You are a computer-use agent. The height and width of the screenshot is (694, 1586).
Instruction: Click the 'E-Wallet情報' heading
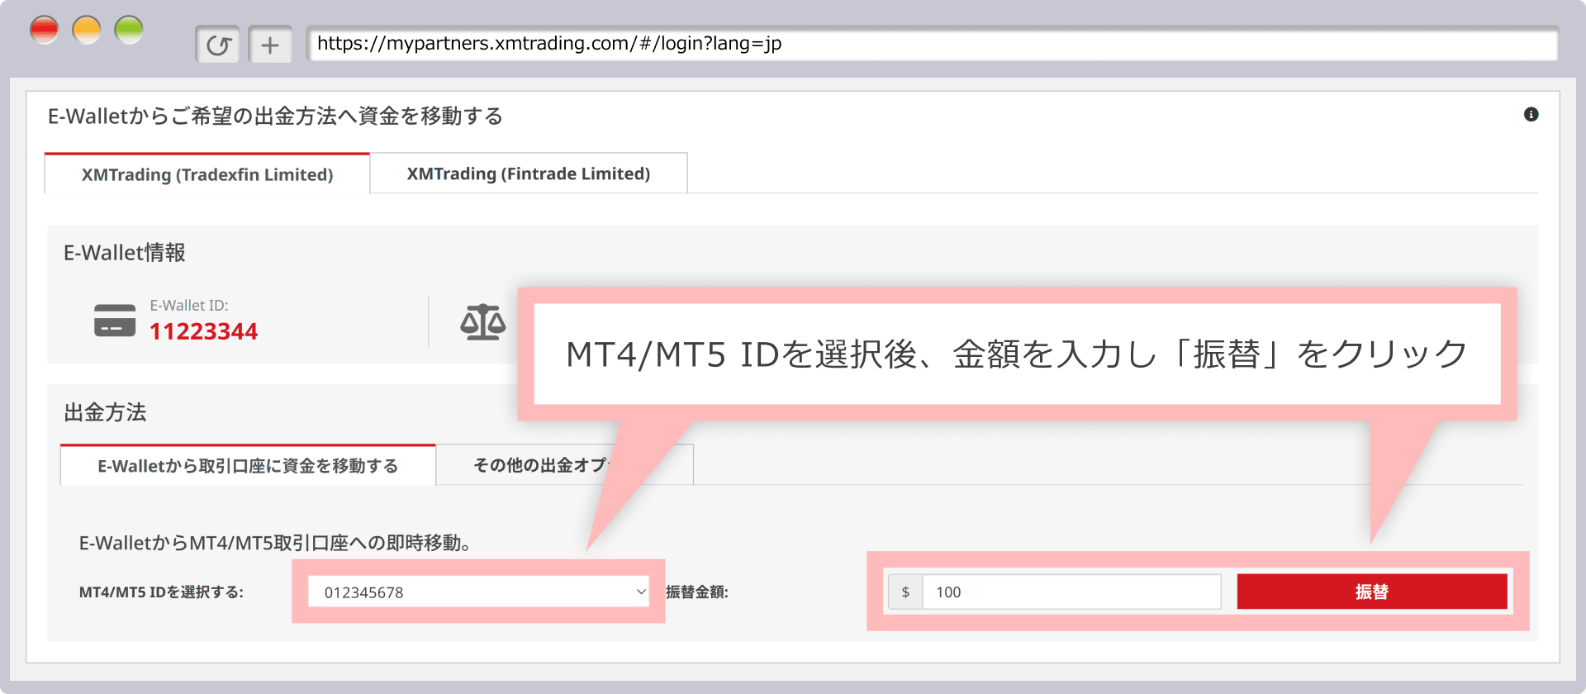click(125, 253)
